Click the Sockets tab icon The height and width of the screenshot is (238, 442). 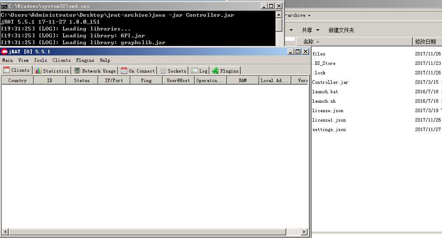(x=163, y=70)
